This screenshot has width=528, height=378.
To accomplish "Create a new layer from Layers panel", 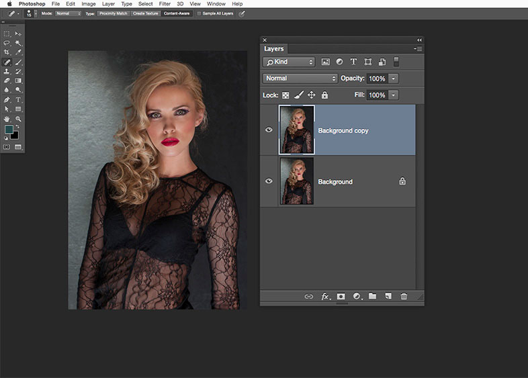I will point(388,296).
